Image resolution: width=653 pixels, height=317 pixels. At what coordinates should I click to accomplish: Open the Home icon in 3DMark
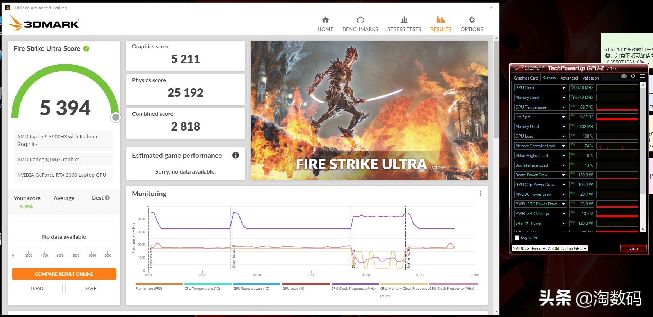pyautogui.click(x=325, y=20)
